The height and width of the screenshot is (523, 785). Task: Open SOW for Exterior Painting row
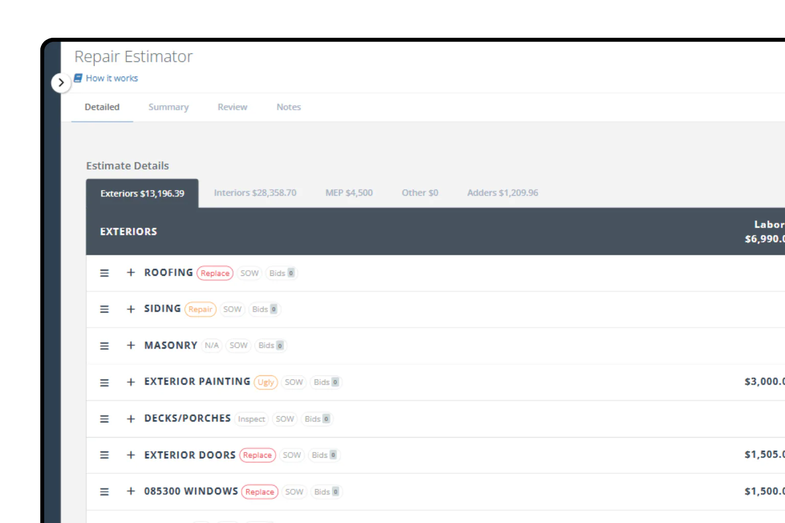coord(294,382)
